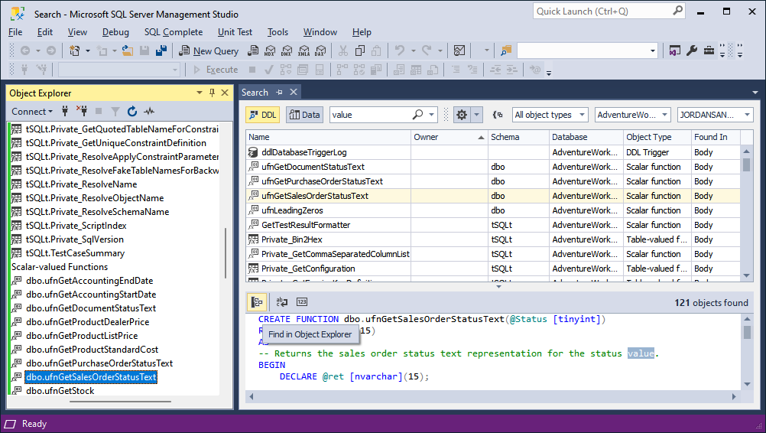Open the Unit Test menu
The height and width of the screenshot is (433, 766).
(235, 32)
